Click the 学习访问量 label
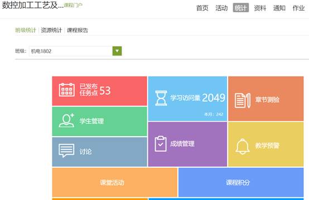Image resolution: width=309 pixels, height=200 pixels. (x=185, y=98)
